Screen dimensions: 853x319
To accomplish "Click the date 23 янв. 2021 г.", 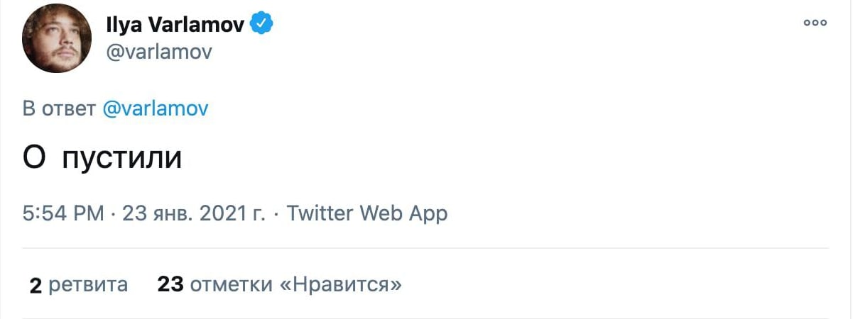I will (193, 213).
